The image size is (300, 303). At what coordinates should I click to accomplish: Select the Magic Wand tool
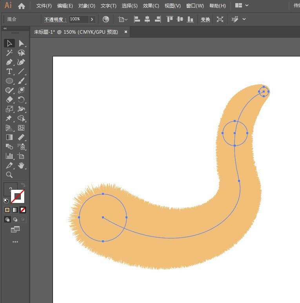click(x=9, y=53)
